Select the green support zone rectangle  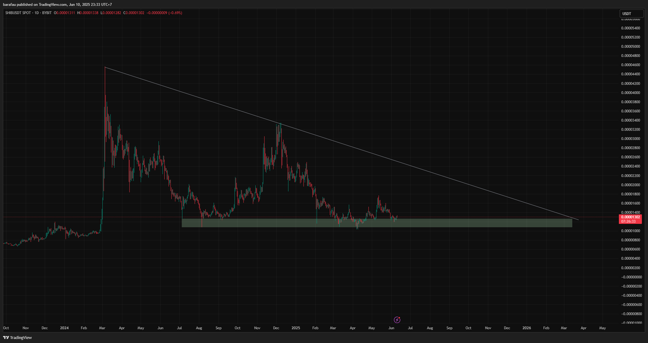[377, 223]
